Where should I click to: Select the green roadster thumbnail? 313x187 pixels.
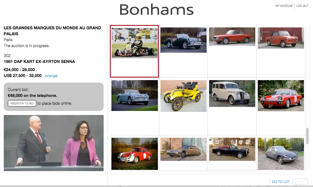[x=183, y=40]
